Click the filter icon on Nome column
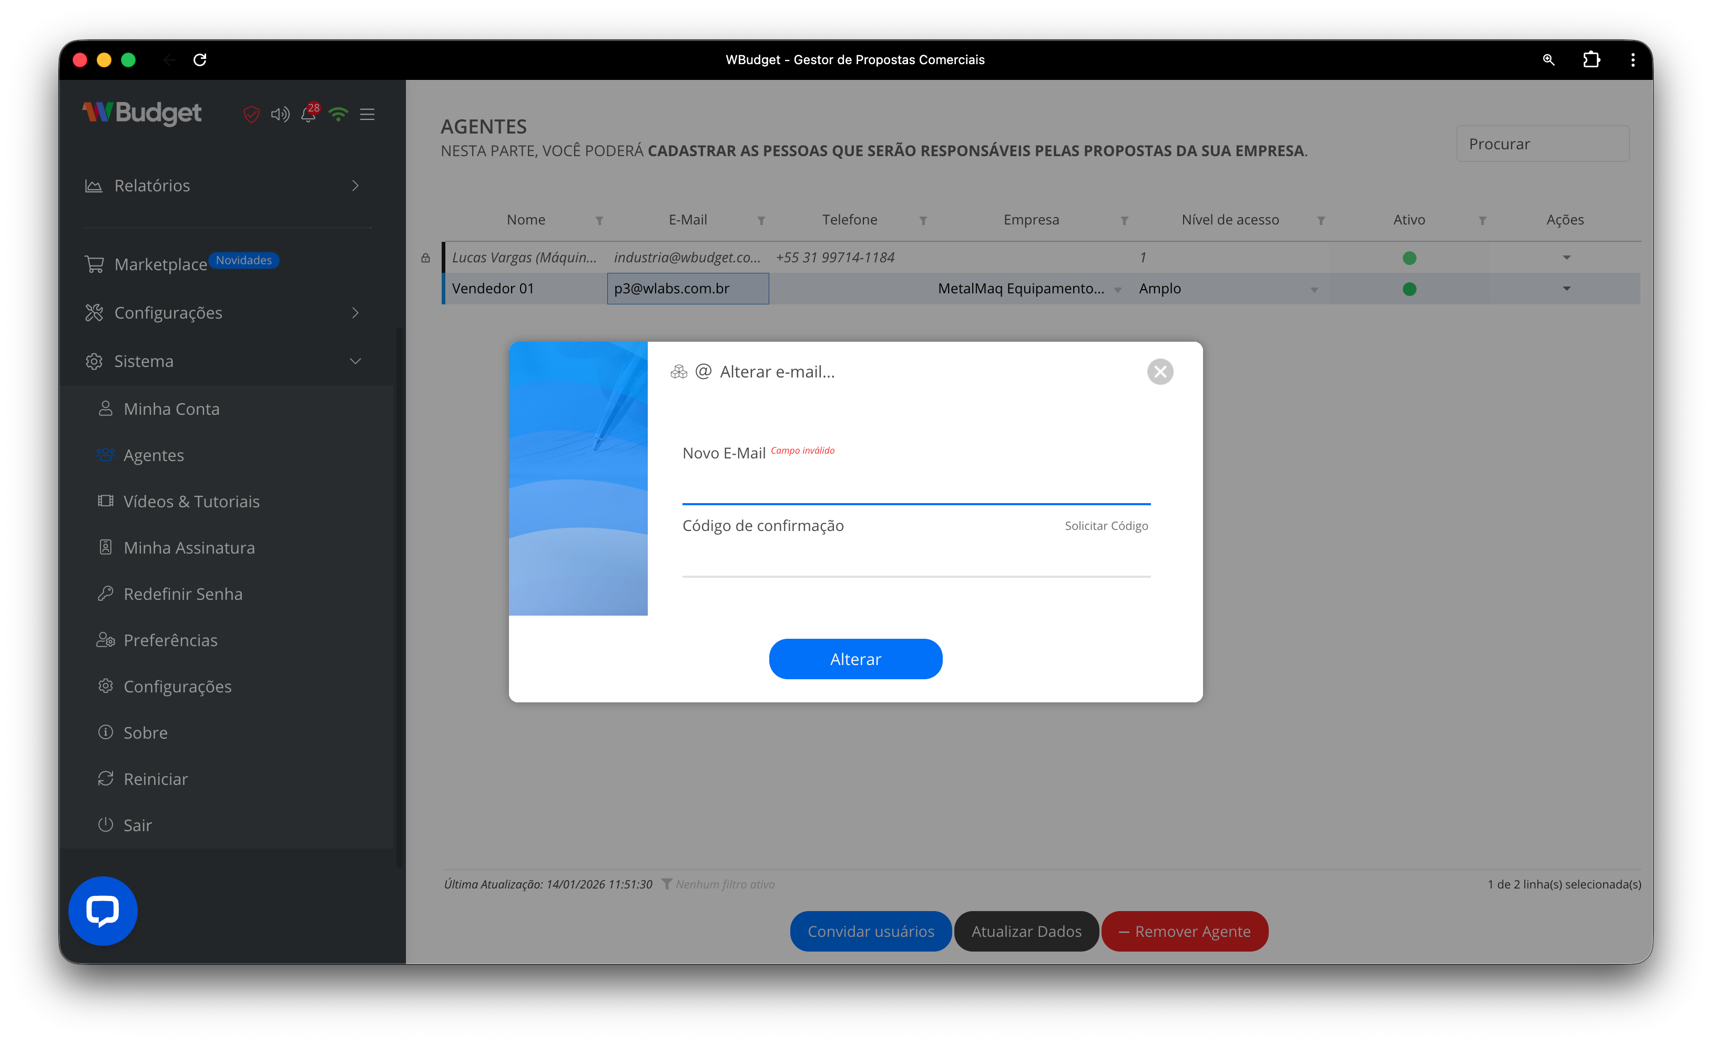 [x=600, y=220]
